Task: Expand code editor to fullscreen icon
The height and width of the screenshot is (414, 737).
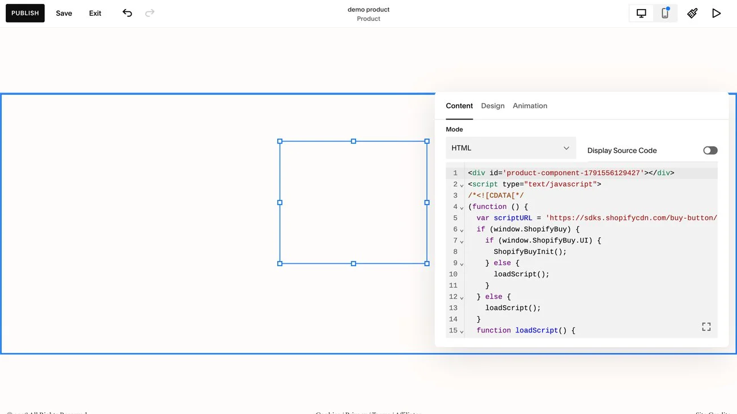Action: [x=706, y=327]
